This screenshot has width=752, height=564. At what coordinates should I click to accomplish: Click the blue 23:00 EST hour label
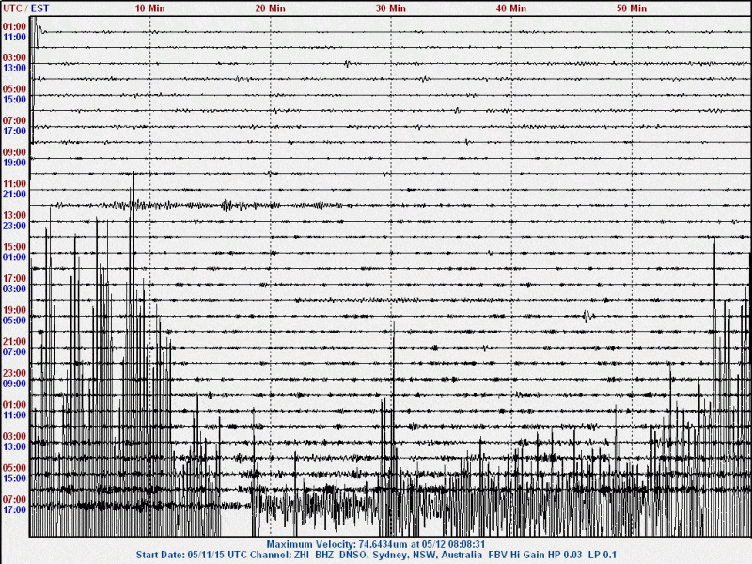click(x=14, y=226)
